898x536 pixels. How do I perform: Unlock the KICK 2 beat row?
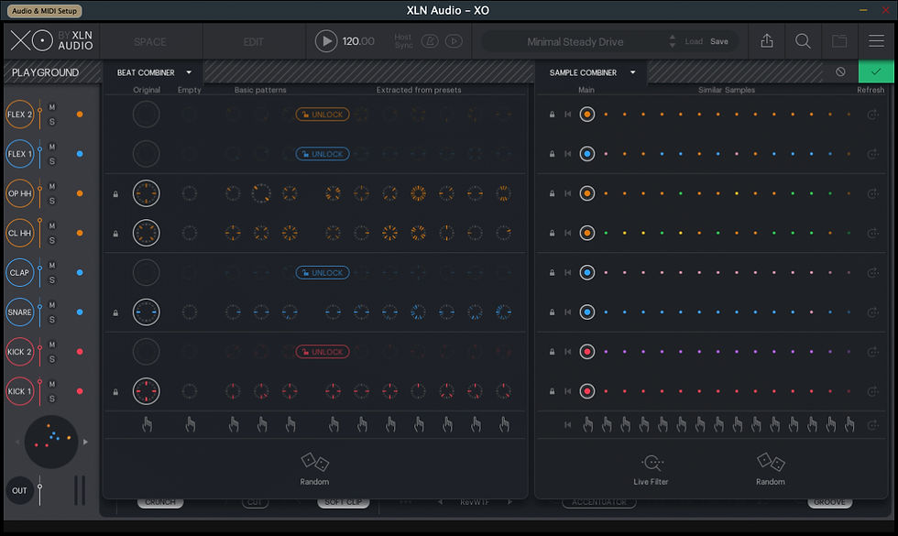tap(323, 352)
